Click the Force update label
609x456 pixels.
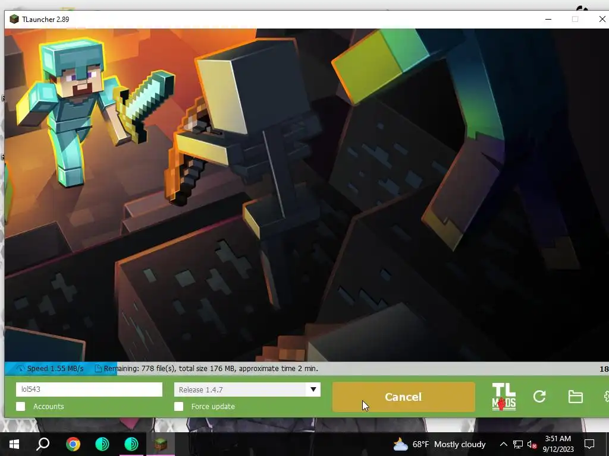point(213,406)
